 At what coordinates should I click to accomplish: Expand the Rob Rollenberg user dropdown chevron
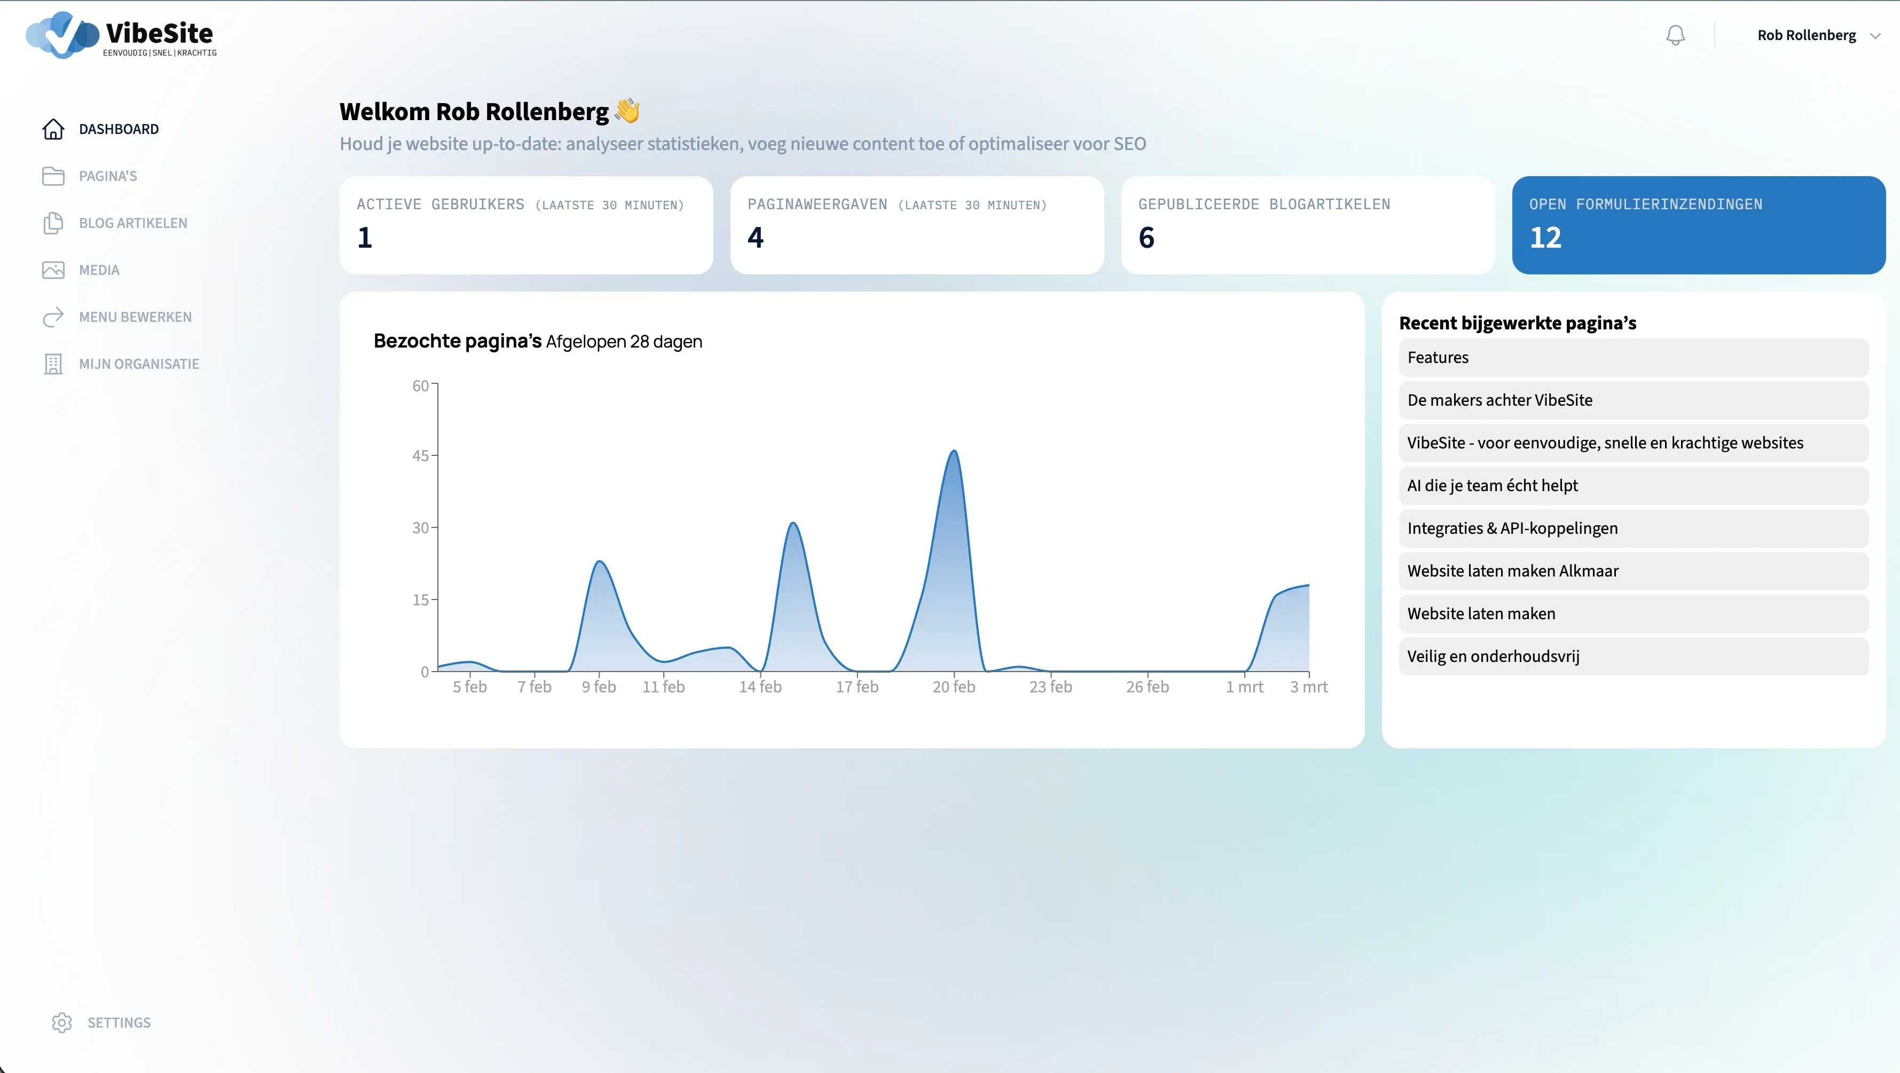[x=1875, y=35]
